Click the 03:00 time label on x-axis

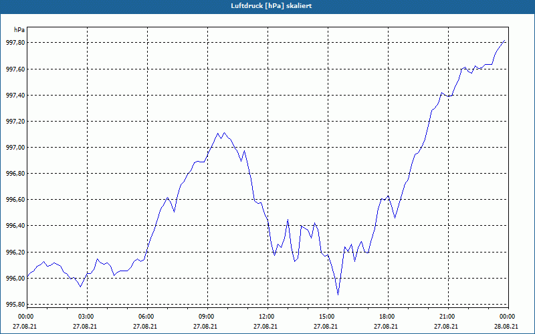[x=86, y=317]
